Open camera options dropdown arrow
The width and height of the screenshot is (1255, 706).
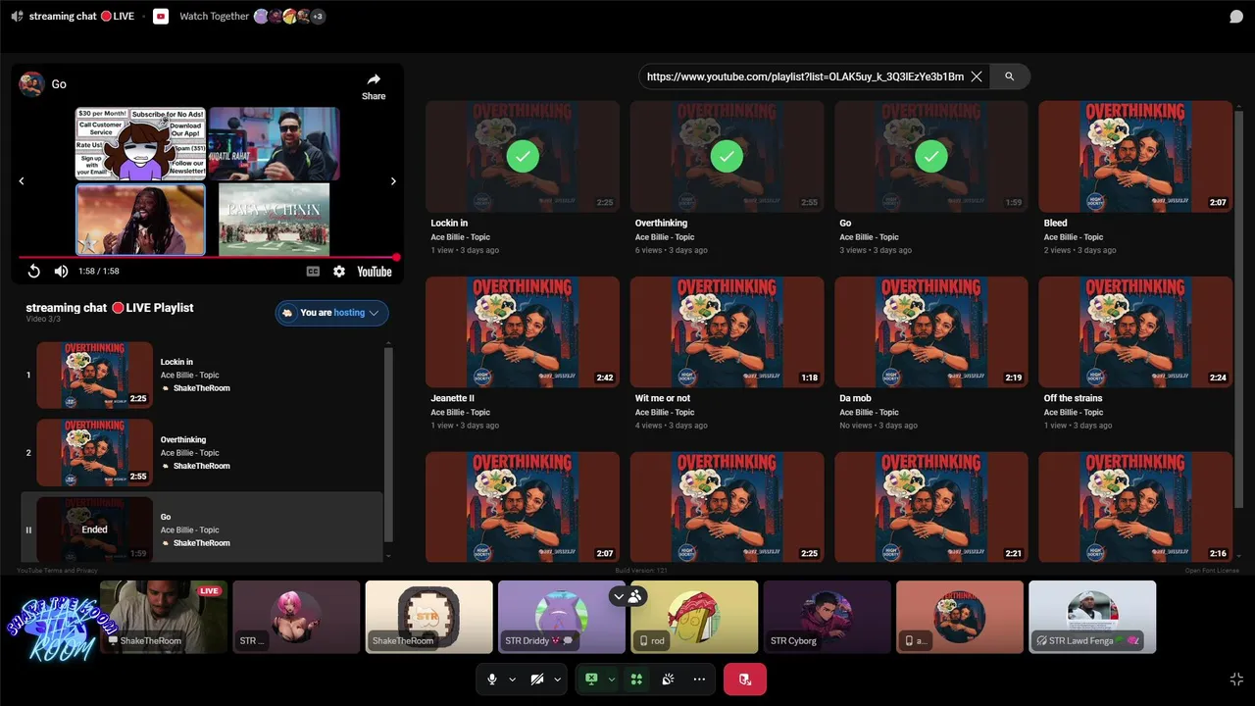558,680
